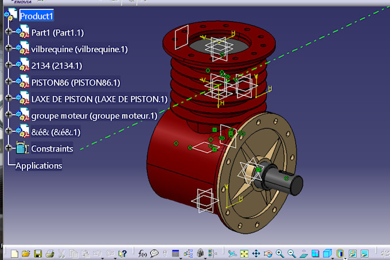Screen dimensions: 390x260
Task: Select 'groupe moteur (groupe moteur.1)' label
Action: point(94,116)
